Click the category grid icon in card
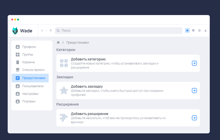220x140 pixels. coord(64,63)
